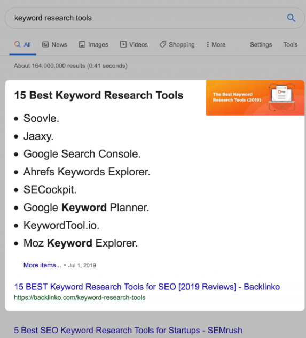Click the KeywordTool.io list item
Image resolution: width=306 pixels, height=338 pixels.
[61, 226]
